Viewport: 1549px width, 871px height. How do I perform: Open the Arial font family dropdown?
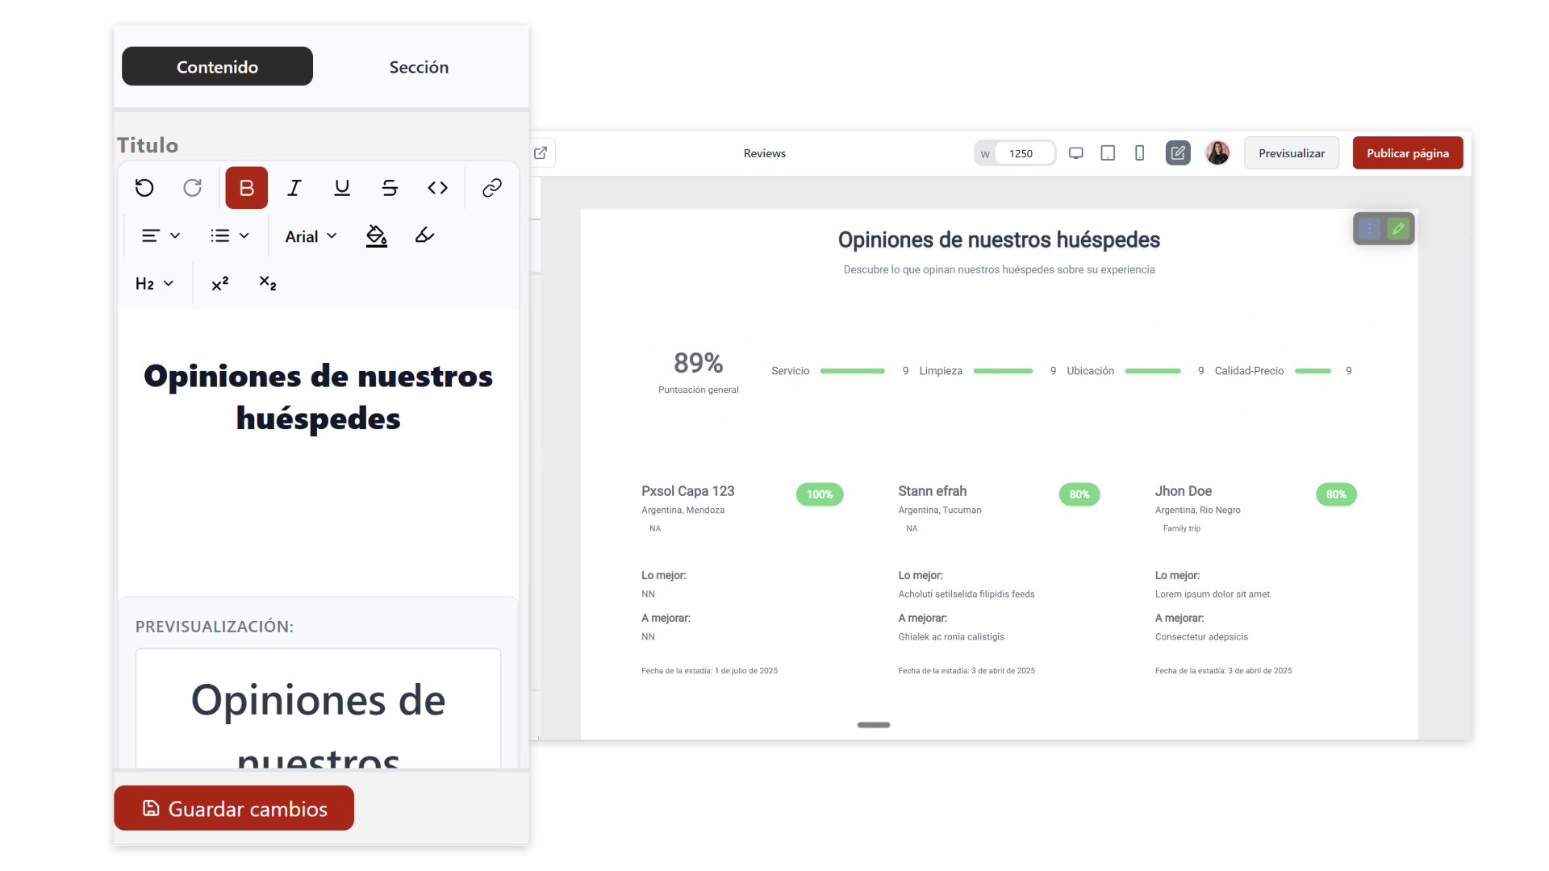(x=311, y=236)
